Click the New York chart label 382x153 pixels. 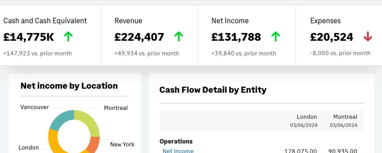122,144
